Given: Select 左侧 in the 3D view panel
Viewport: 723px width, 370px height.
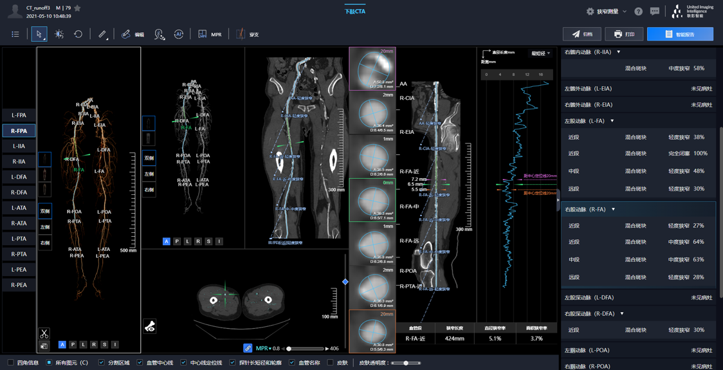Looking at the screenshot, I should click(x=45, y=227).
